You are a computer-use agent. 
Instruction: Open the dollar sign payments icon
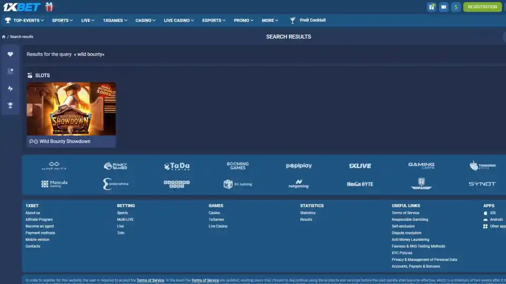click(455, 7)
